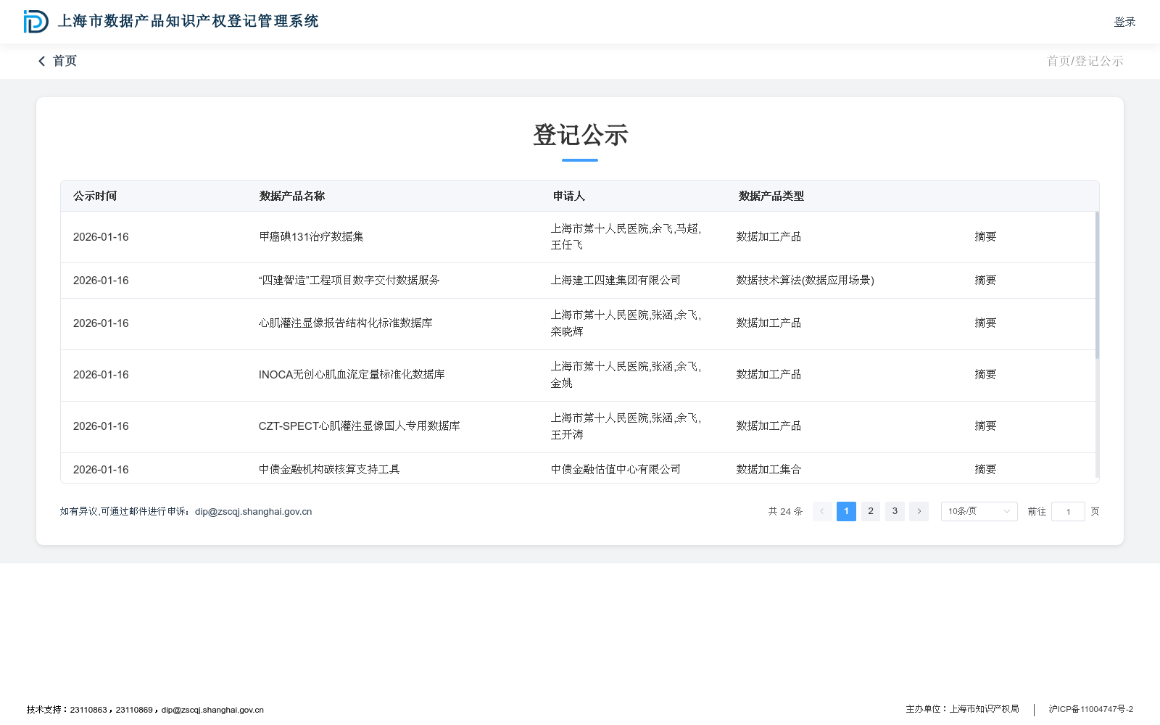Click the page jump input field
Image resolution: width=1160 pixels, height=725 pixels.
(1068, 511)
